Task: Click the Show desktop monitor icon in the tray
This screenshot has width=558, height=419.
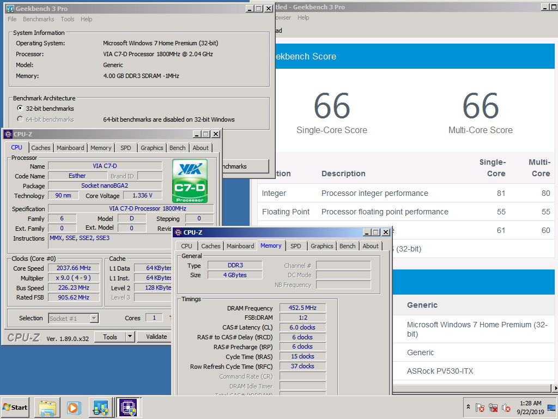Action: pos(551,407)
